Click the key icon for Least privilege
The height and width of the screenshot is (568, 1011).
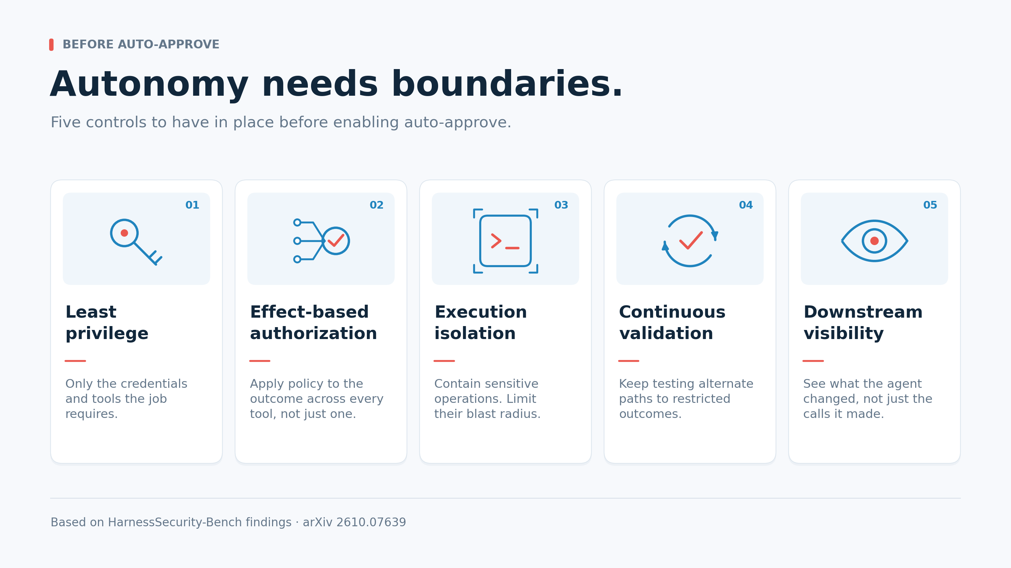click(x=136, y=242)
